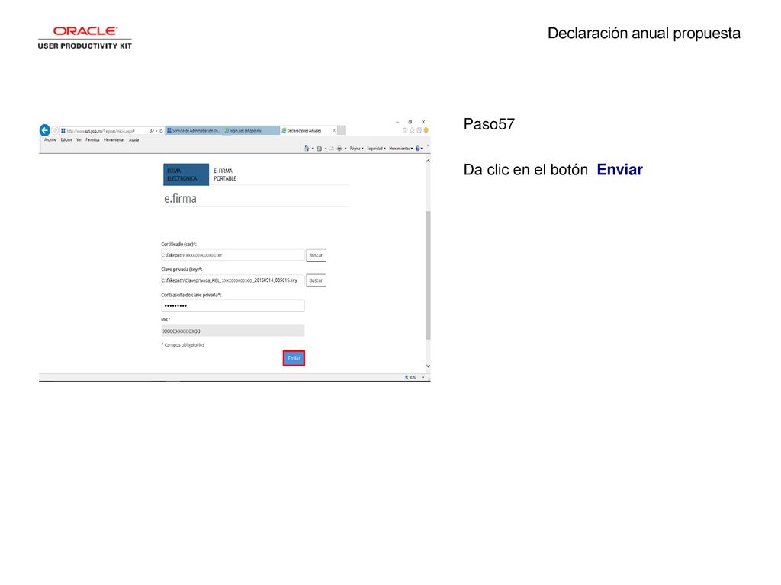Click the Enviar button
The width and height of the screenshot is (781, 585).
[294, 358]
